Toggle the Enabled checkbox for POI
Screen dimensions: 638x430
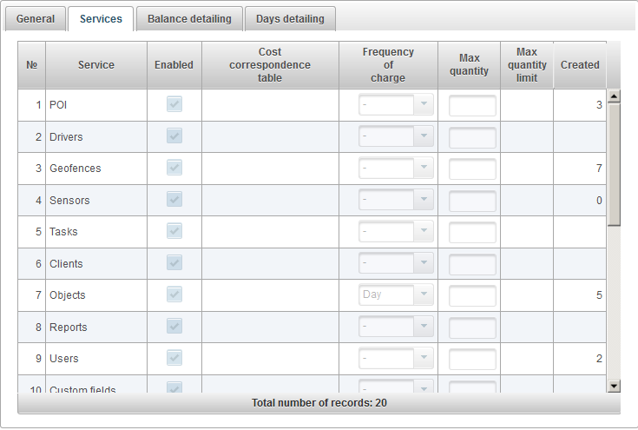[x=174, y=104]
